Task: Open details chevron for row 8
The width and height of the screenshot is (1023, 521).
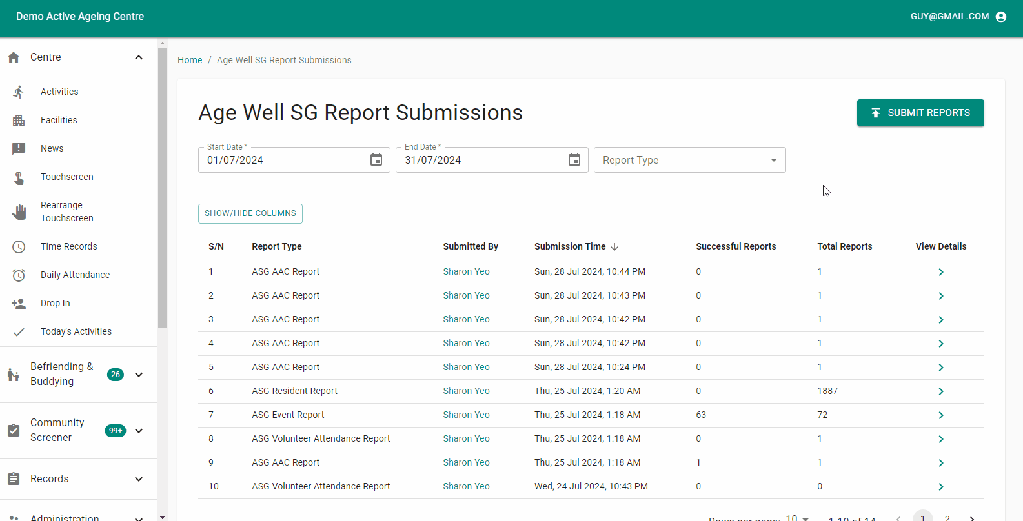Action: click(941, 439)
